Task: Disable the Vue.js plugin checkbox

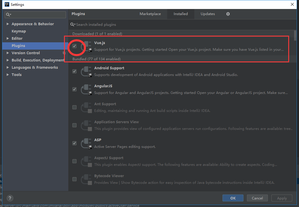Action: pos(74,46)
